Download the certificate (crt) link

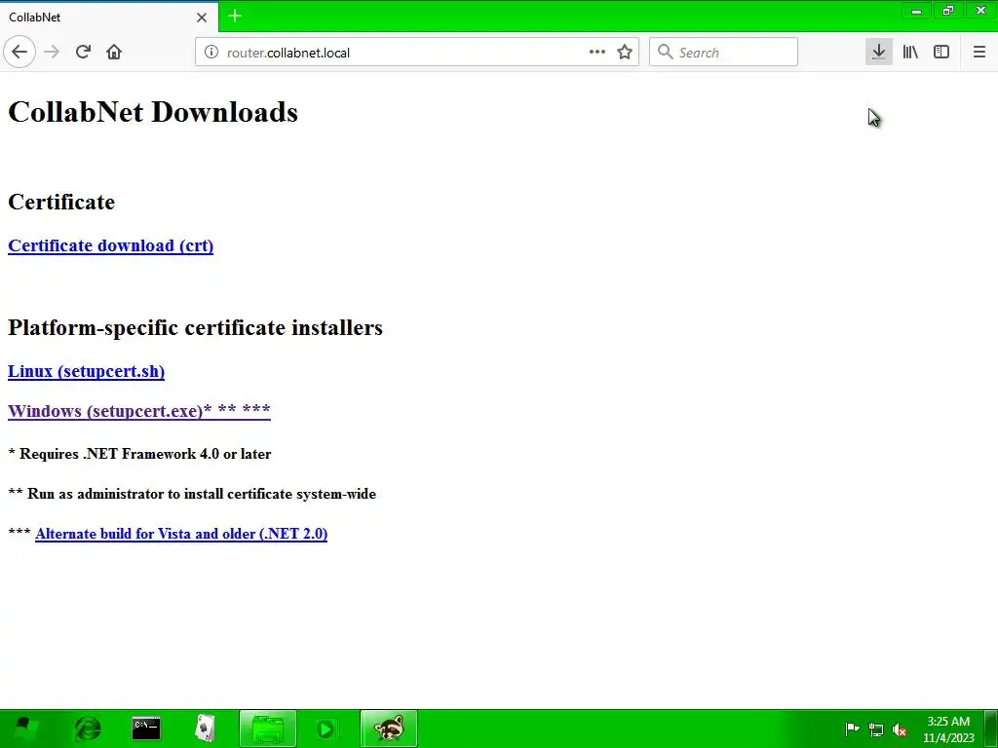click(x=111, y=245)
